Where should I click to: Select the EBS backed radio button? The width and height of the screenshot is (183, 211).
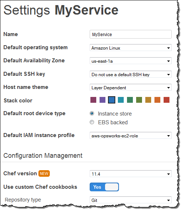coord(92,122)
